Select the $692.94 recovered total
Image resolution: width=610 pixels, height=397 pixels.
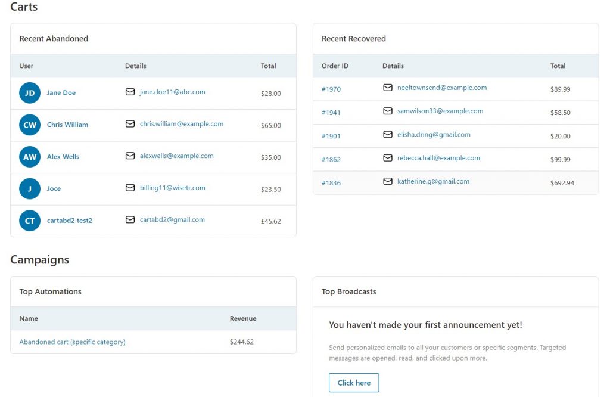(x=562, y=182)
